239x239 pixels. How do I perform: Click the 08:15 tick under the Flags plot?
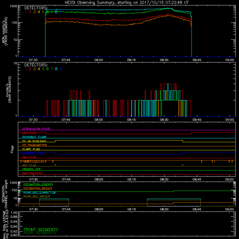pos(131,180)
